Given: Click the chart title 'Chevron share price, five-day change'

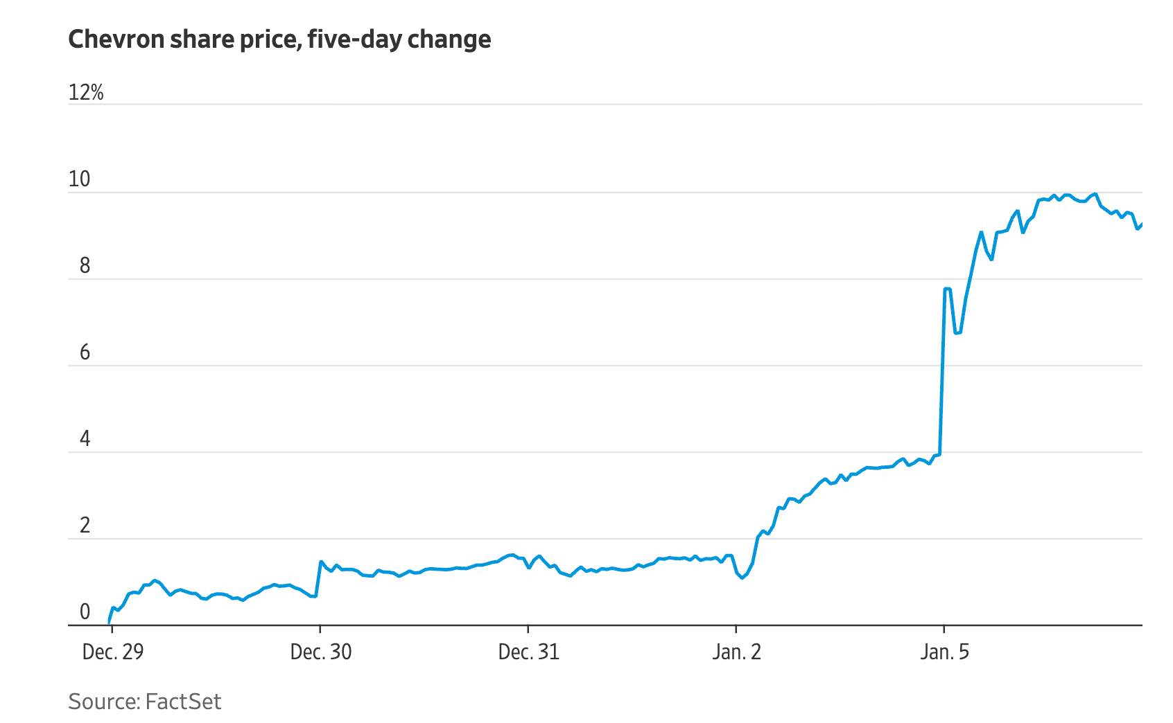Looking at the screenshot, I should [279, 39].
